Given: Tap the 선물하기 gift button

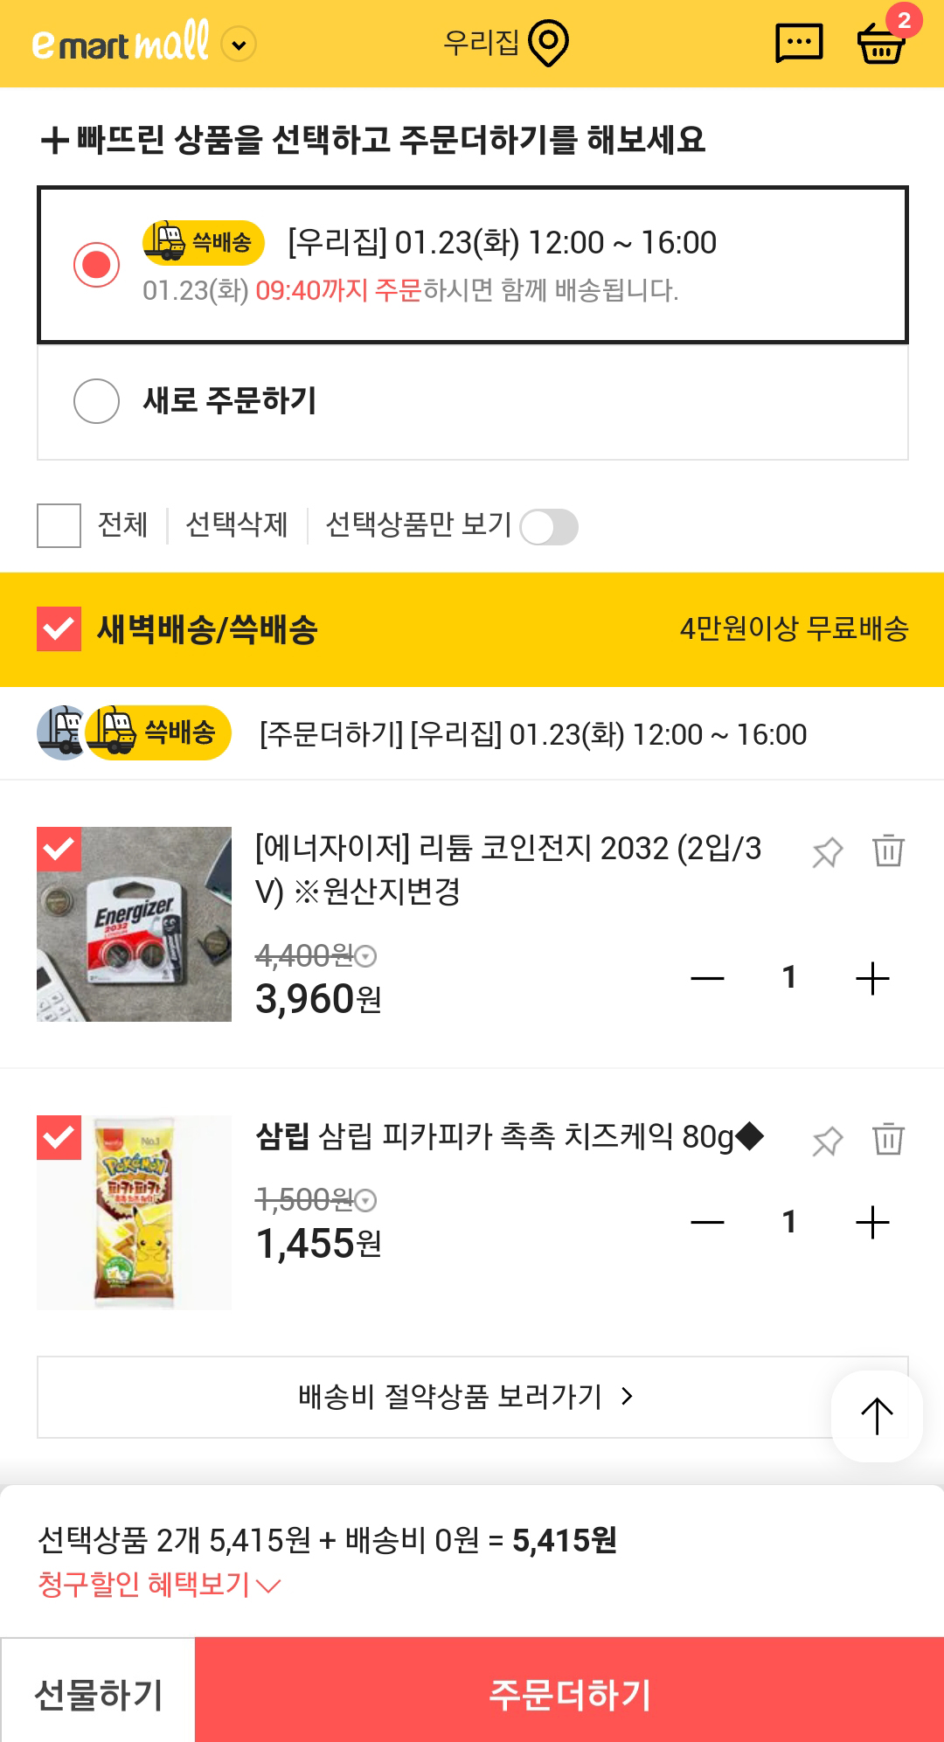Looking at the screenshot, I should 98,1694.
